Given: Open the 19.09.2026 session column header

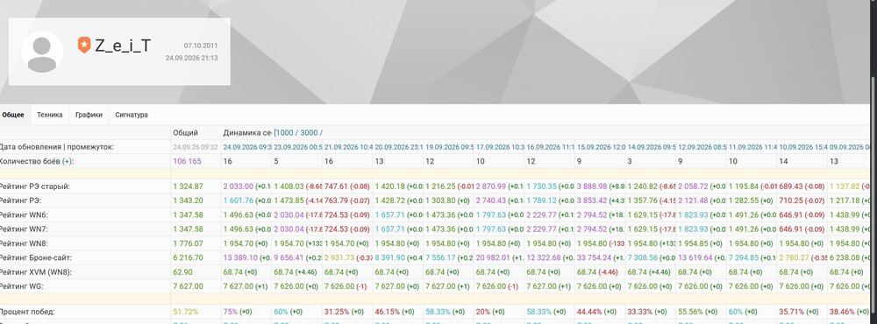Looking at the screenshot, I should point(450,147).
